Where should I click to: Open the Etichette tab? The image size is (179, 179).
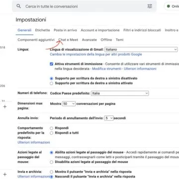tap(42, 30)
